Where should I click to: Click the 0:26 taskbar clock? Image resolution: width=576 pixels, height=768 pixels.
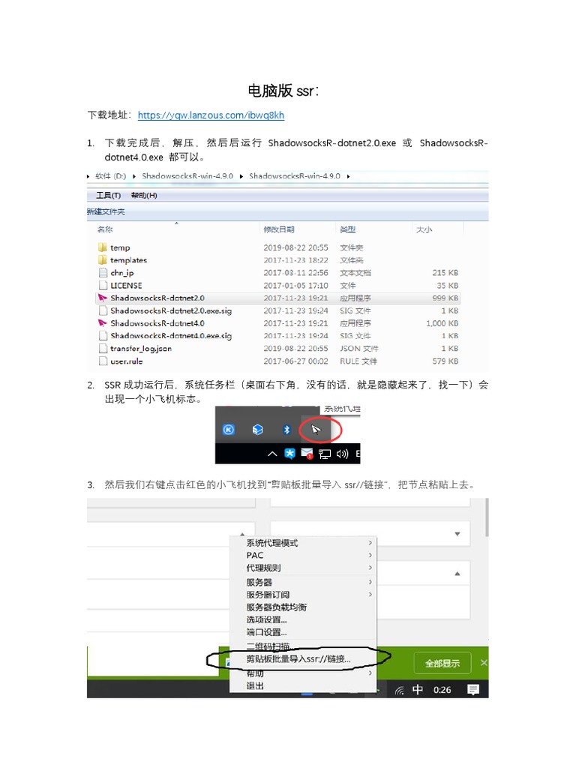[442, 690]
